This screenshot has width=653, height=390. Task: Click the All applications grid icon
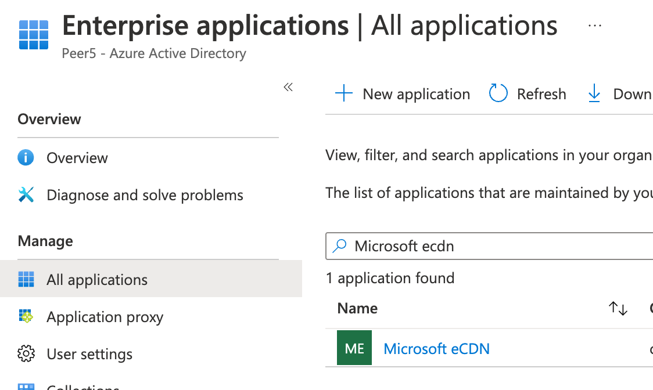coord(26,279)
